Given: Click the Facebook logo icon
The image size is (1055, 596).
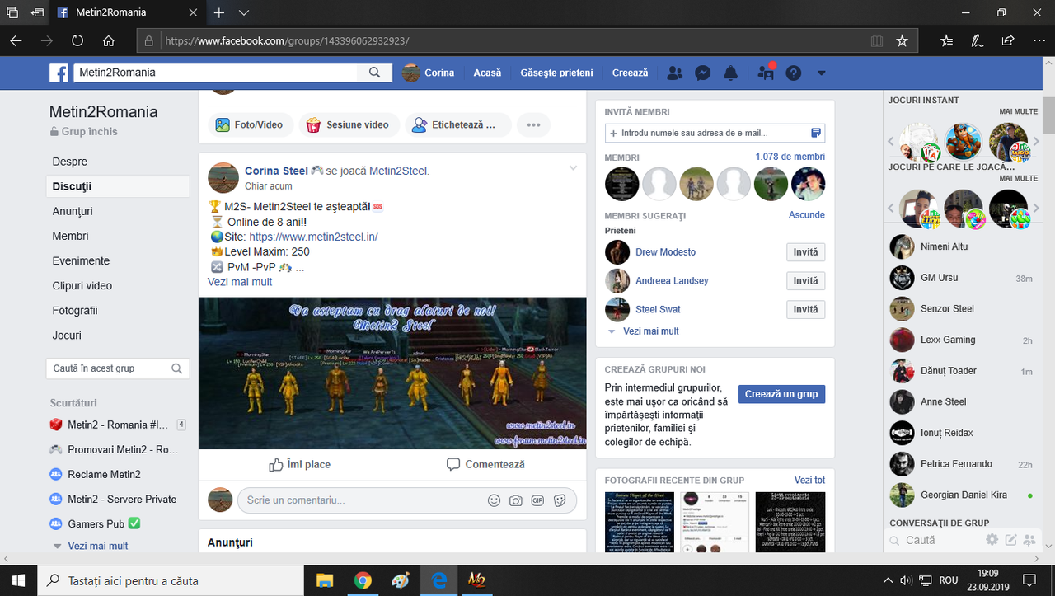Looking at the screenshot, I should click(59, 73).
